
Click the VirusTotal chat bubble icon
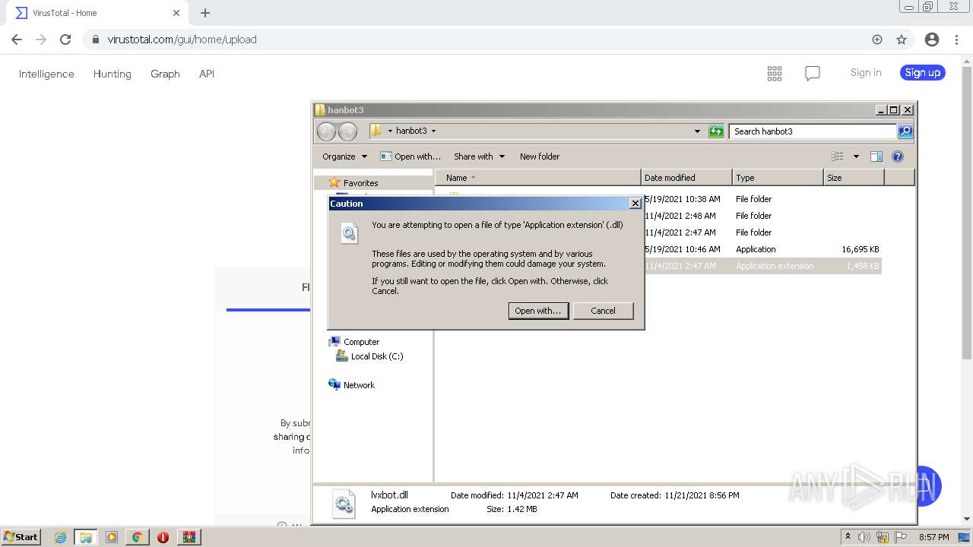click(813, 74)
